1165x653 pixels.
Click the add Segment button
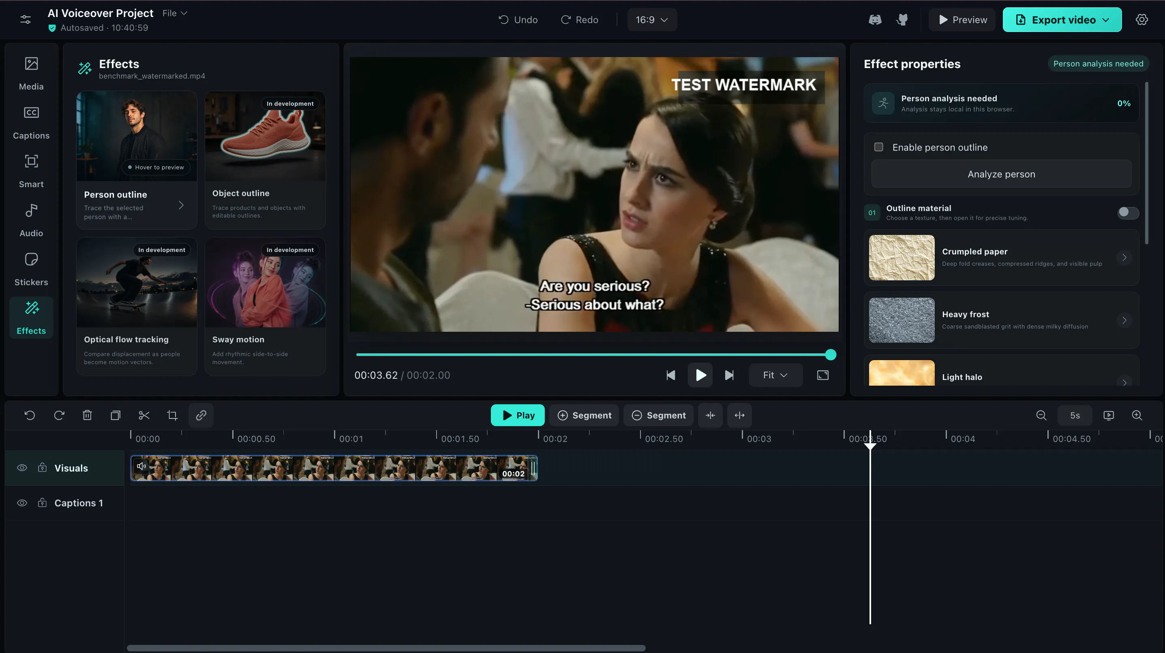click(584, 415)
